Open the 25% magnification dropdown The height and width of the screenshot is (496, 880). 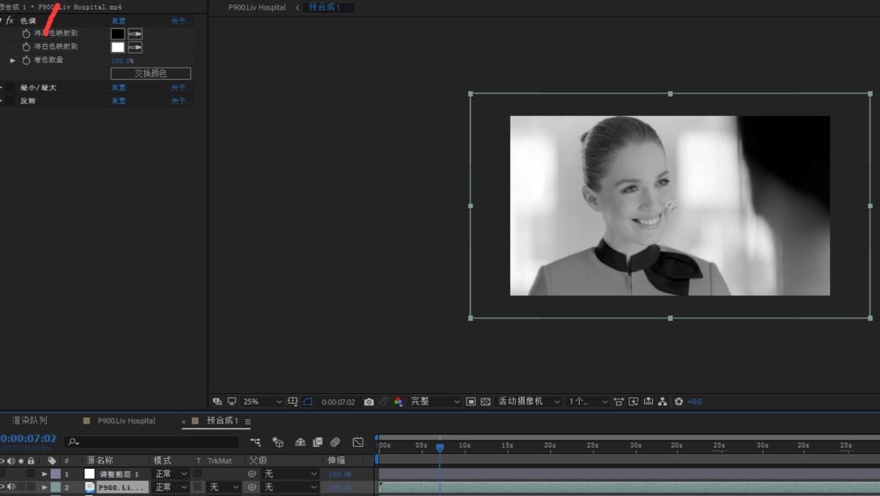coord(261,402)
